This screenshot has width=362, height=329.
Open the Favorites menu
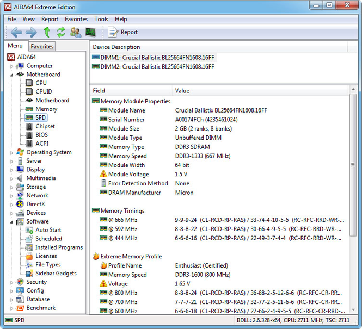(76, 19)
